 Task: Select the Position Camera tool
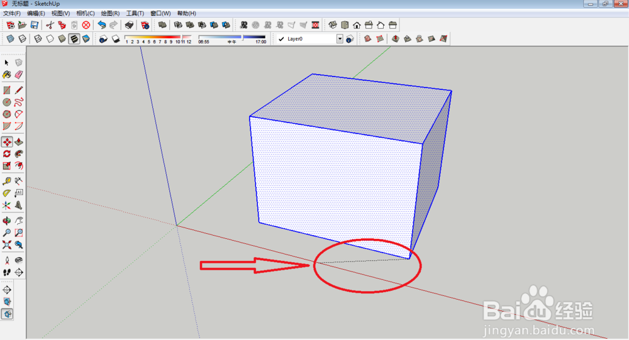pos(6,260)
